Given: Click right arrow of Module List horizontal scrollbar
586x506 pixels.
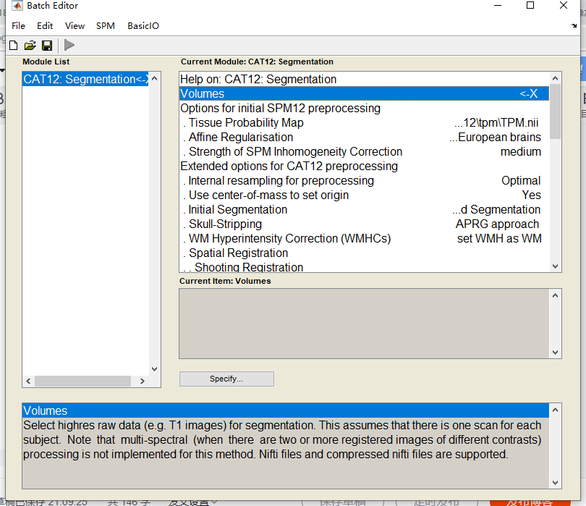Looking at the screenshot, I should [143, 381].
